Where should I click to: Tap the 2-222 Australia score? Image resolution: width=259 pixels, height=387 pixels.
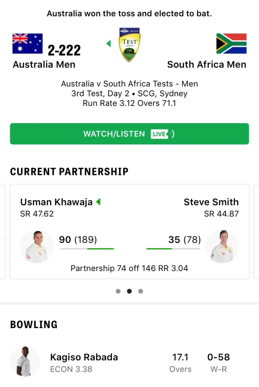click(64, 50)
